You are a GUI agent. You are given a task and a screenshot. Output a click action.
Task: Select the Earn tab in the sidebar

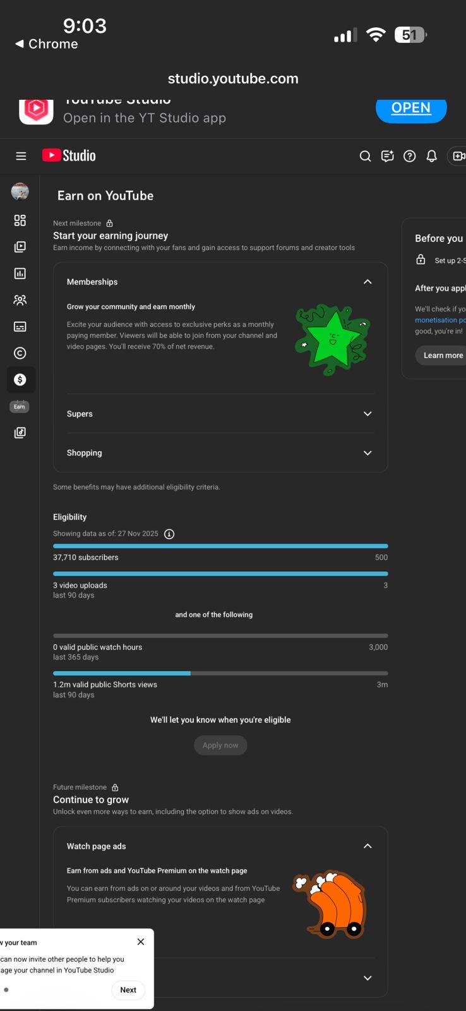(20, 380)
